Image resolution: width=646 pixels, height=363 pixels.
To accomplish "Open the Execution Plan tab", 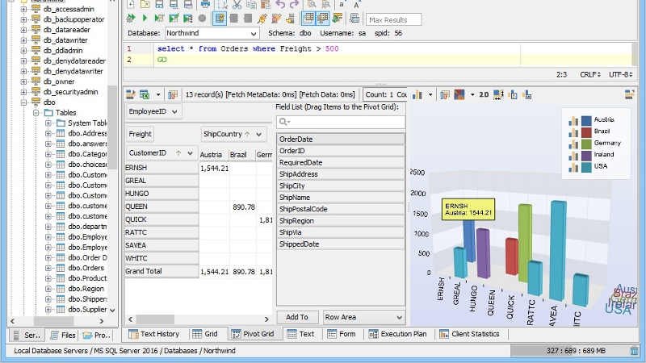I will click(x=397, y=334).
